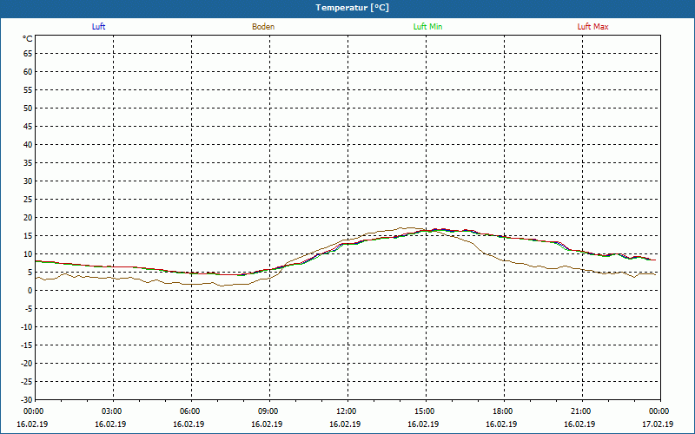The width and height of the screenshot is (695, 434).
Task: Click the 50 value on y-axis
Action: [x=28, y=108]
